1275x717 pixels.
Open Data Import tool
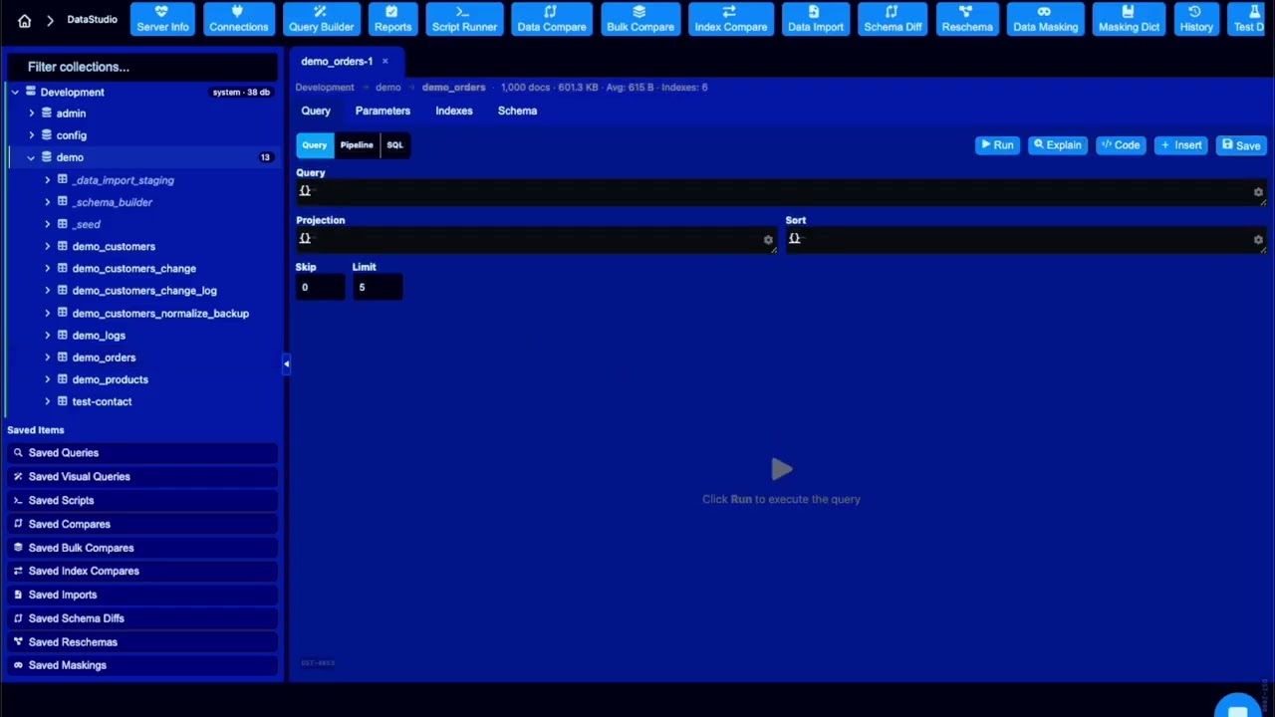(x=815, y=19)
